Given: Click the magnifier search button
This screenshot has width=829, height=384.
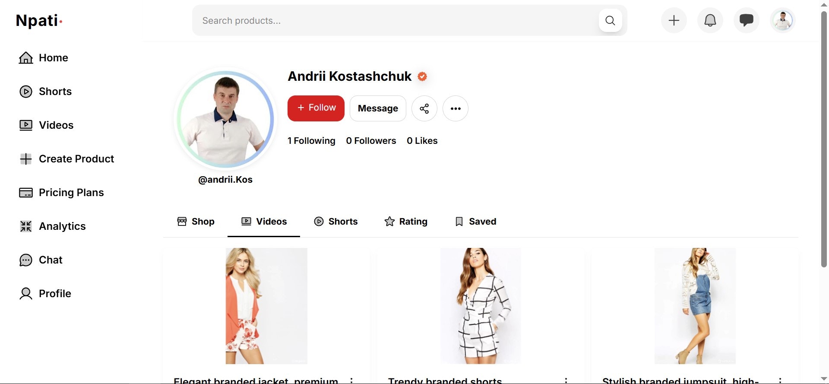Looking at the screenshot, I should pos(610,20).
